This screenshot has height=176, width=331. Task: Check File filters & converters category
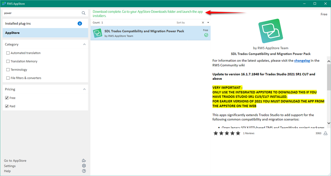coord(8,78)
